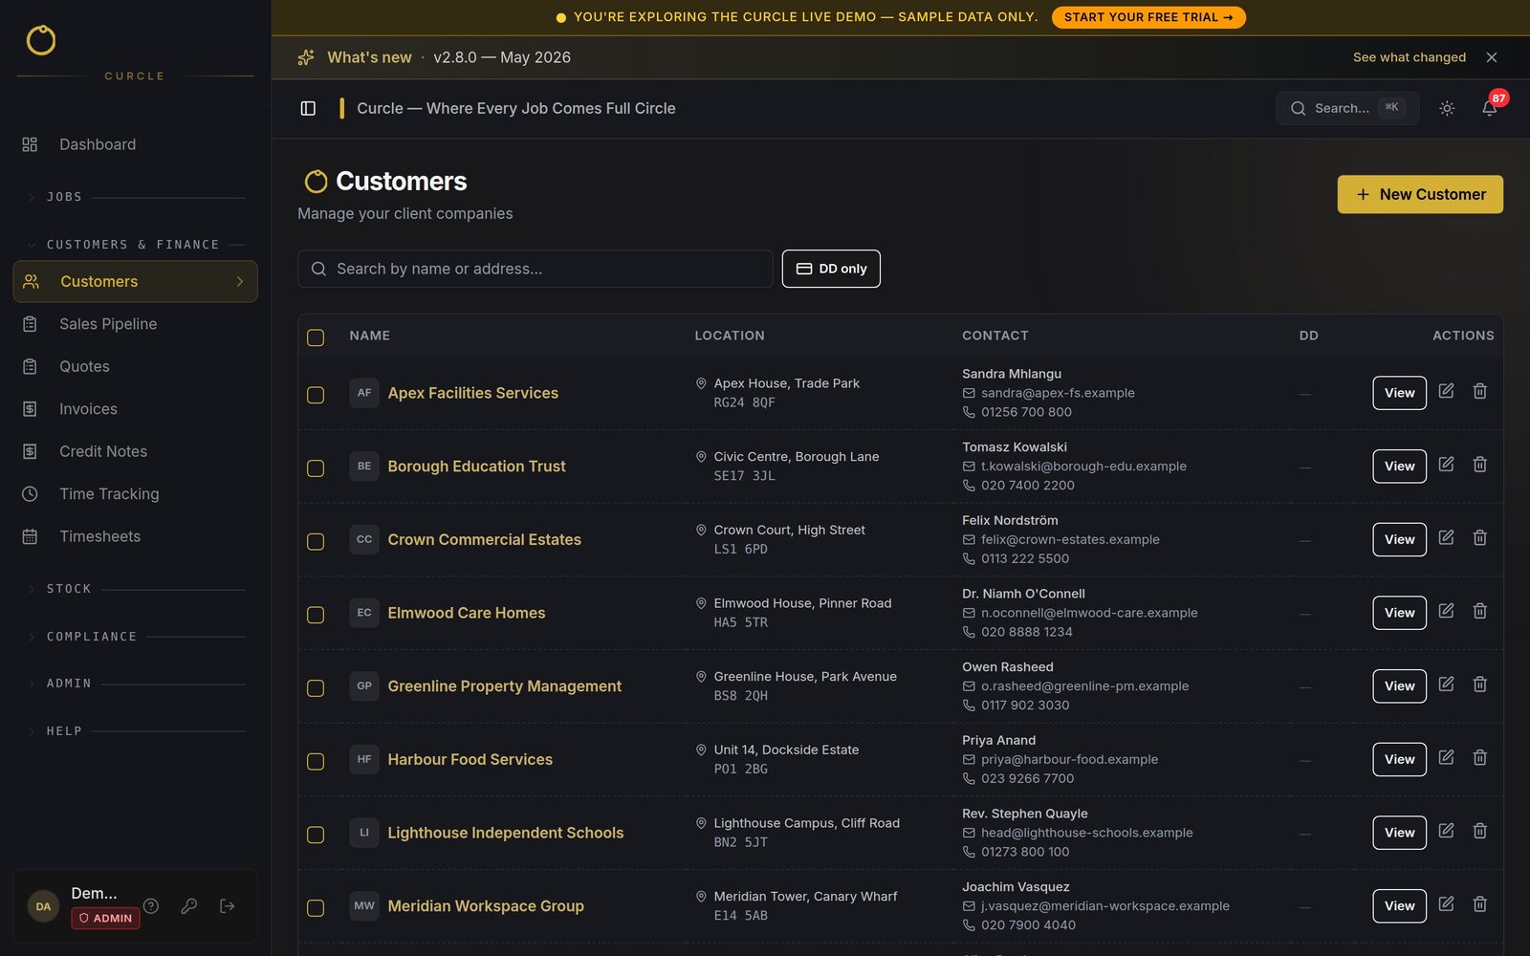View Meridian Workspace Group details
Image resolution: width=1530 pixels, height=956 pixels.
point(1399,906)
